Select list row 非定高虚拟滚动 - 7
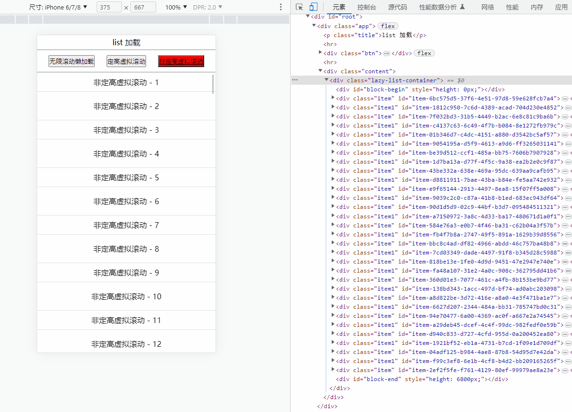This screenshot has width=572, height=412. (126, 225)
